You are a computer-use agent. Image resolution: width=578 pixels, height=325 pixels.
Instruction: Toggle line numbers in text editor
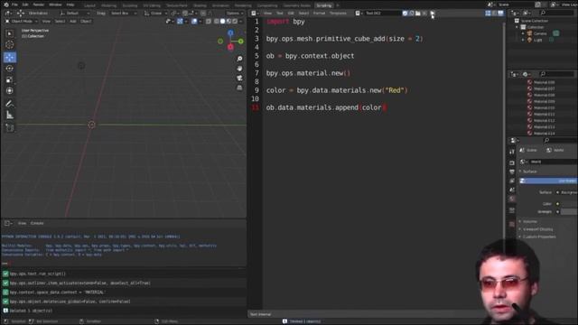click(488, 14)
